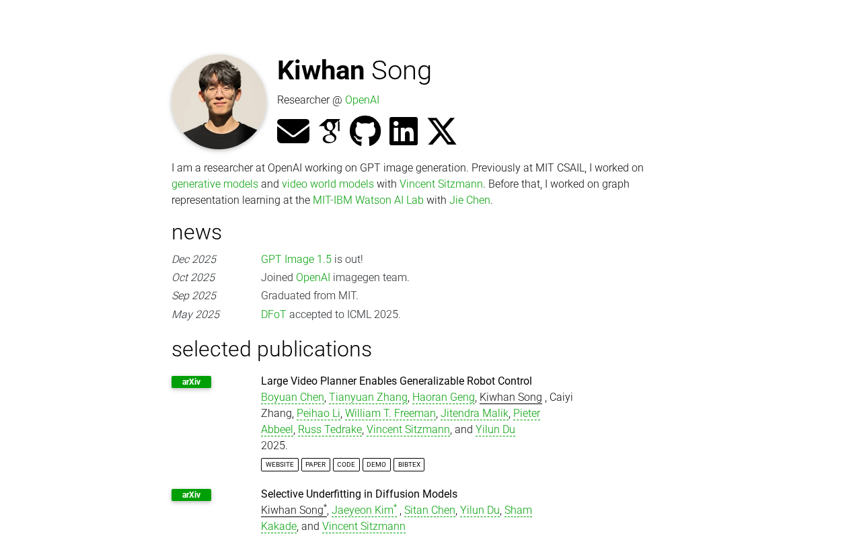Follow the OpenAI link under the name

point(362,100)
